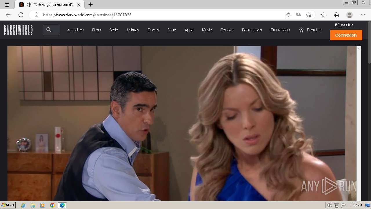Open a new browser tab
371x209 pixels.
pyautogui.click(x=90, y=5)
